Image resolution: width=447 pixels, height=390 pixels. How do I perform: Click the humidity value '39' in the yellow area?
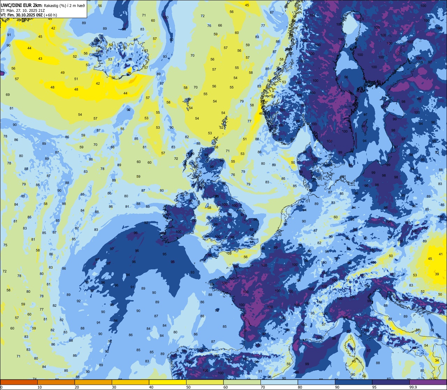[x=437, y=274]
